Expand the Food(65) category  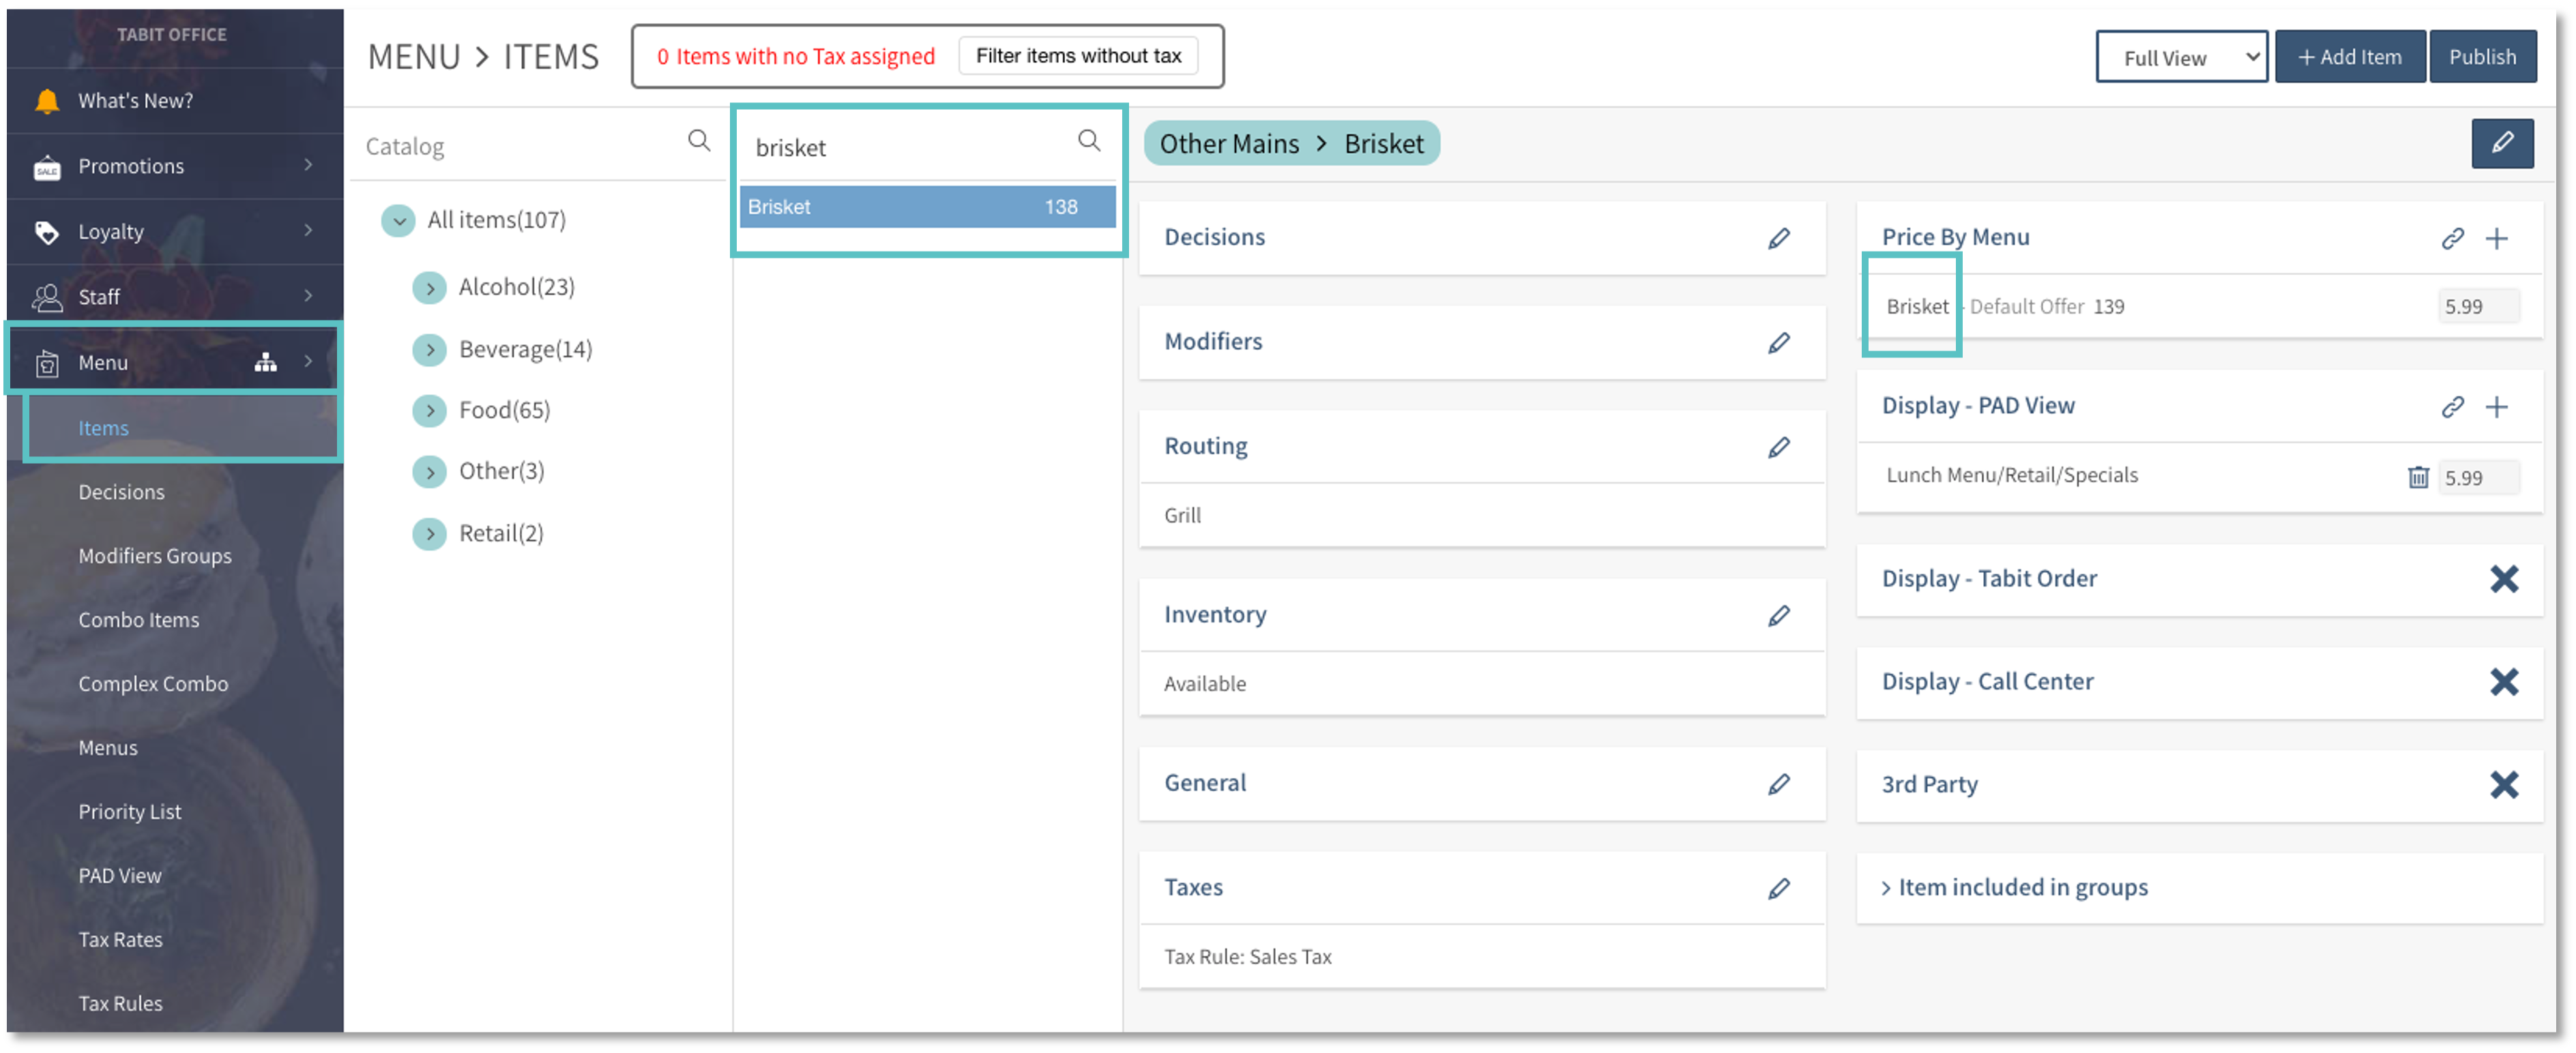pyautogui.click(x=430, y=410)
